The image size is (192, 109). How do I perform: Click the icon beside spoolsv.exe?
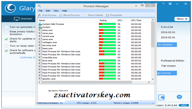coord(40,79)
